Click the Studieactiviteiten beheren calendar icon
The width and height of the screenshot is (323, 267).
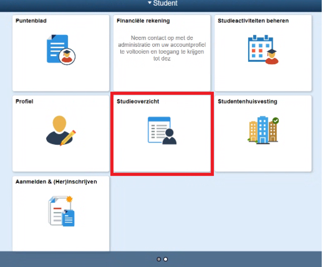pos(263,50)
